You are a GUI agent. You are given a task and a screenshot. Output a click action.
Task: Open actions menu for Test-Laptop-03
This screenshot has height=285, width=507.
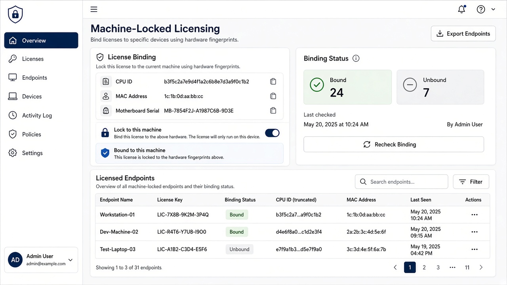point(475,249)
